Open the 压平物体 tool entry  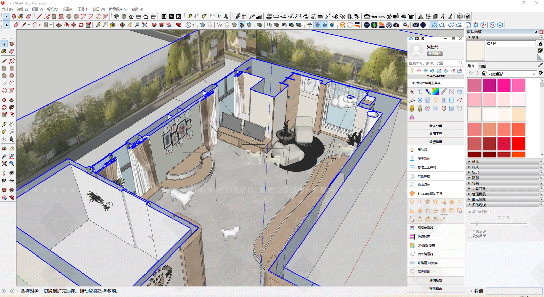pyautogui.click(x=436, y=159)
